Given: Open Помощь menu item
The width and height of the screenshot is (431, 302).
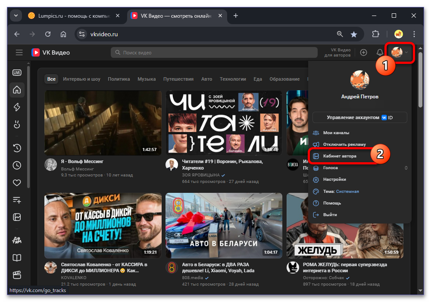Looking at the screenshot, I should (359, 203).
